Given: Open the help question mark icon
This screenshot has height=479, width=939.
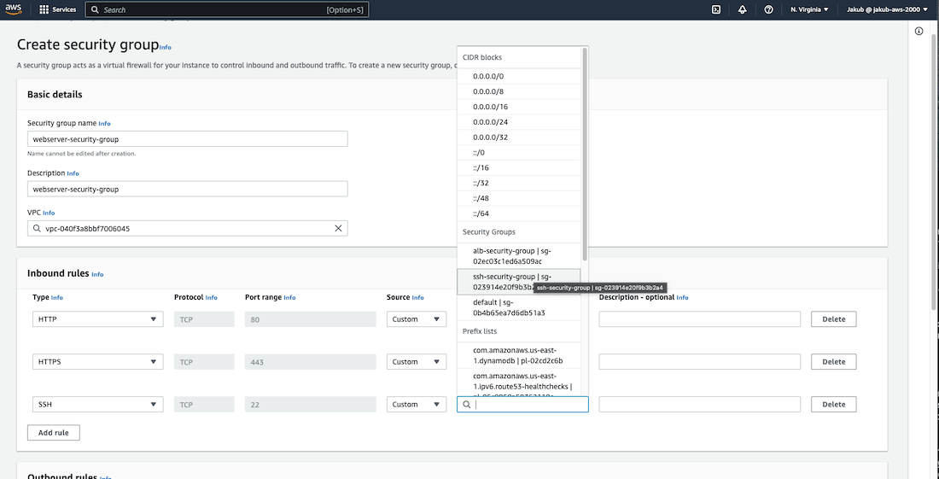Looking at the screenshot, I should 768,9.
